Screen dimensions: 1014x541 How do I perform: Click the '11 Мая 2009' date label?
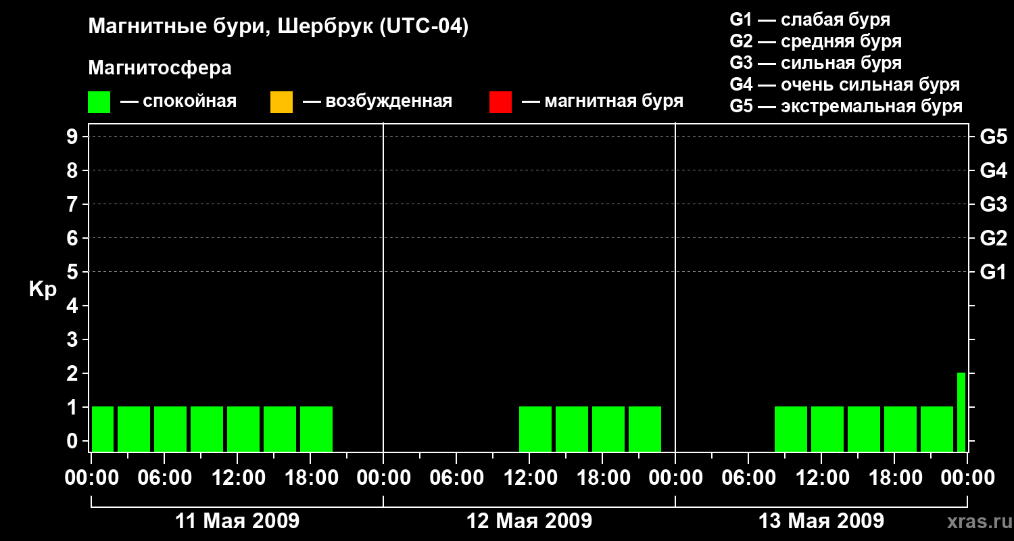pyautogui.click(x=237, y=521)
